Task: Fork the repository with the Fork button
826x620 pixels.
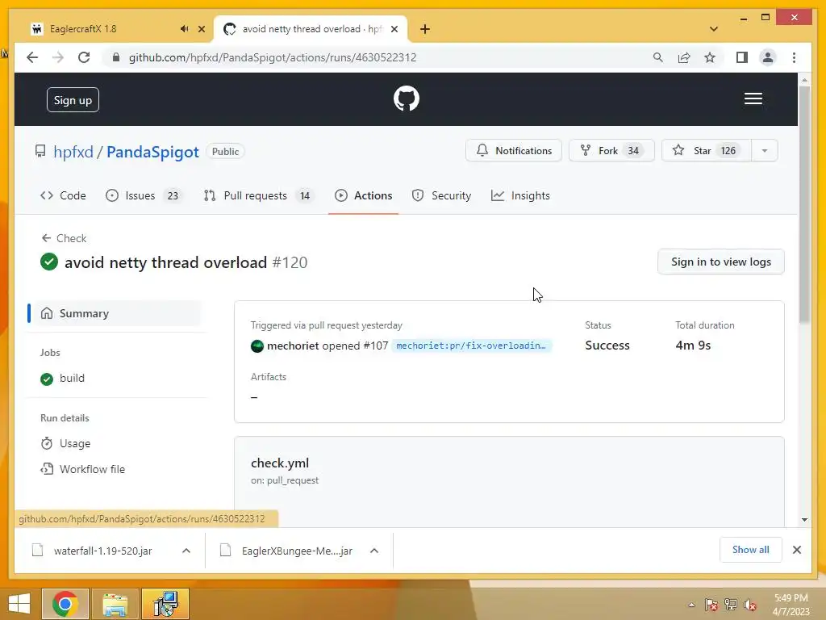Action: tap(611, 151)
